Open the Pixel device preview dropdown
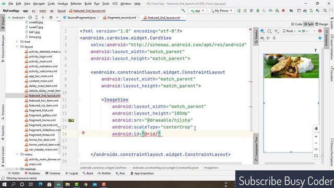The height and width of the screenshot is (188, 334). (x=289, y=31)
